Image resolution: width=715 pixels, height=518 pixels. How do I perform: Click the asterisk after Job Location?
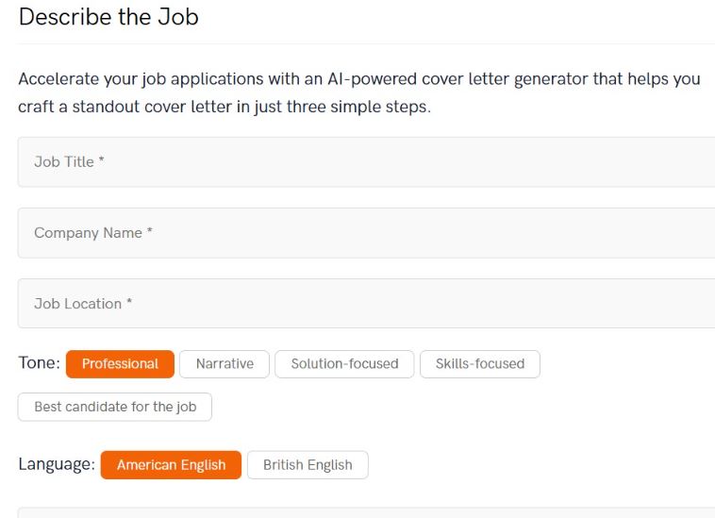pyautogui.click(x=129, y=303)
